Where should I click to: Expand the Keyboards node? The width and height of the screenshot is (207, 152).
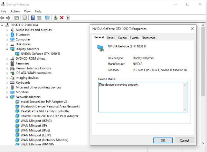(x=7, y=83)
